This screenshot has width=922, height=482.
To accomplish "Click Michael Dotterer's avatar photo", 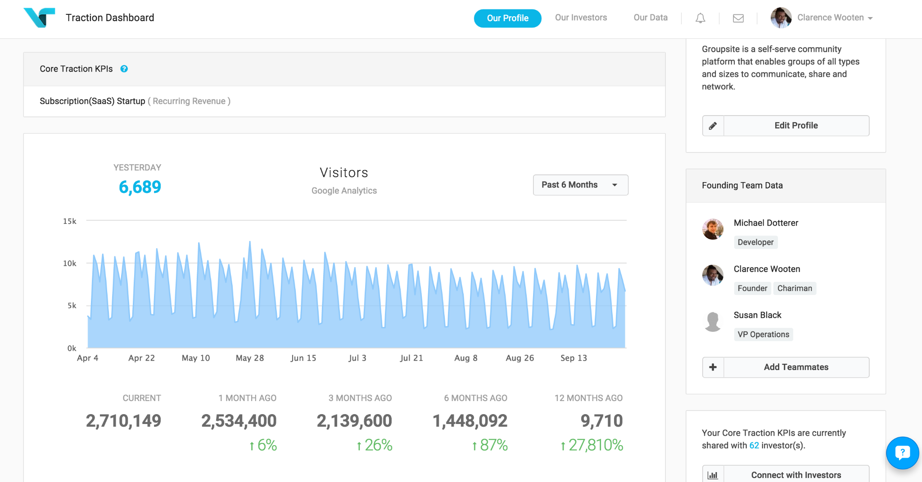I will pyautogui.click(x=713, y=229).
